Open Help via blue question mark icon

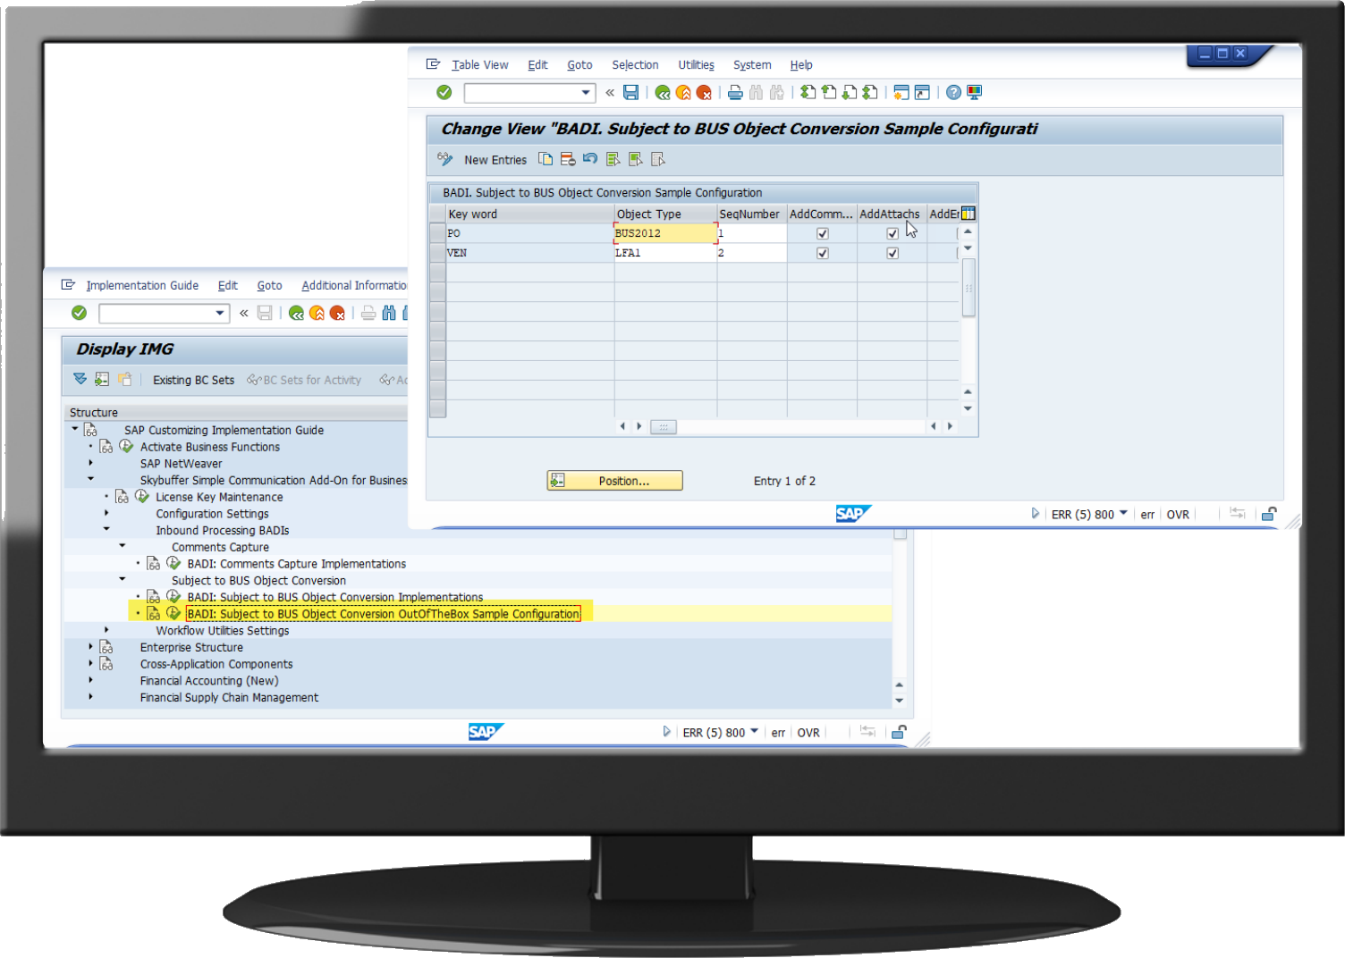pos(953,92)
